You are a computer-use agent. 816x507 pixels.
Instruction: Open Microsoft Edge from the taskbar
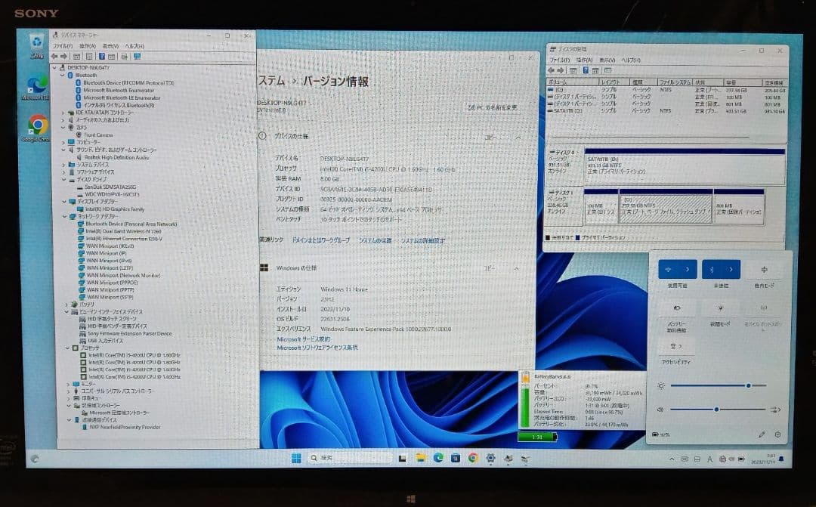(x=437, y=459)
